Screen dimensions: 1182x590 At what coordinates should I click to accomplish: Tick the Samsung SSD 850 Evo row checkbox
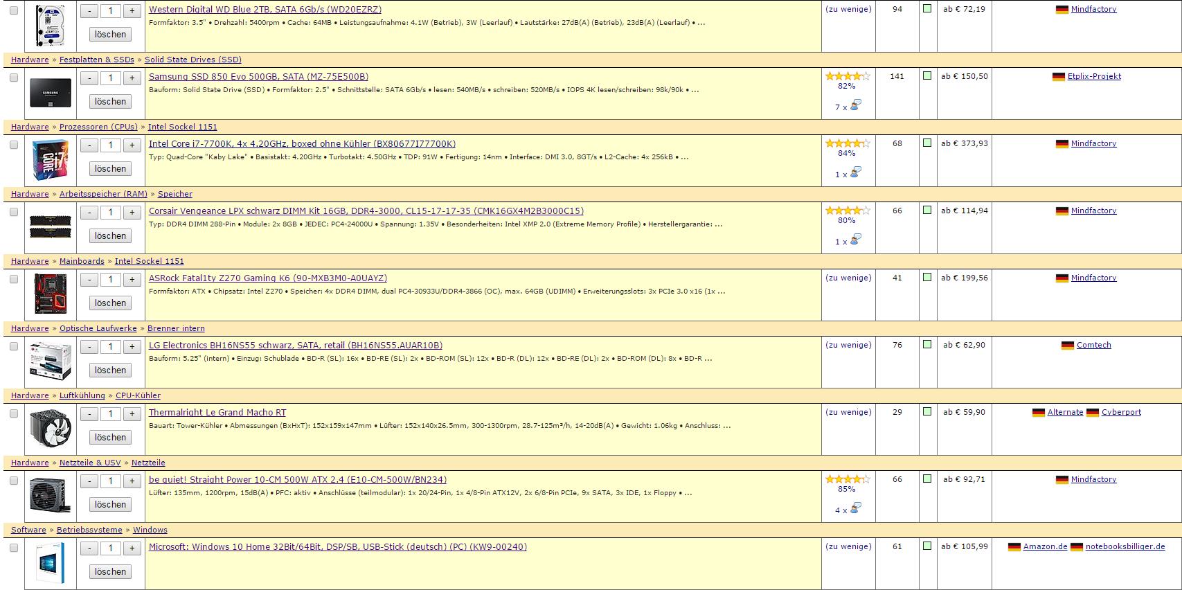[14, 78]
